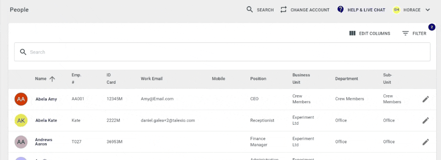The width and height of the screenshot is (441, 160).
Task: Click the Department column header
Action: [x=347, y=79]
